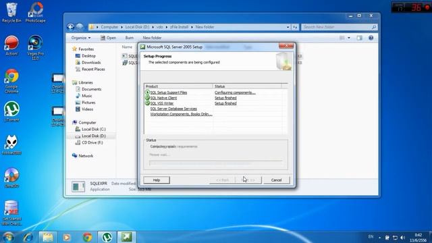The height and width of the screenshot is (243, 432).
Task: Click the Help button in SQL Setup
Action: point(157,180)
